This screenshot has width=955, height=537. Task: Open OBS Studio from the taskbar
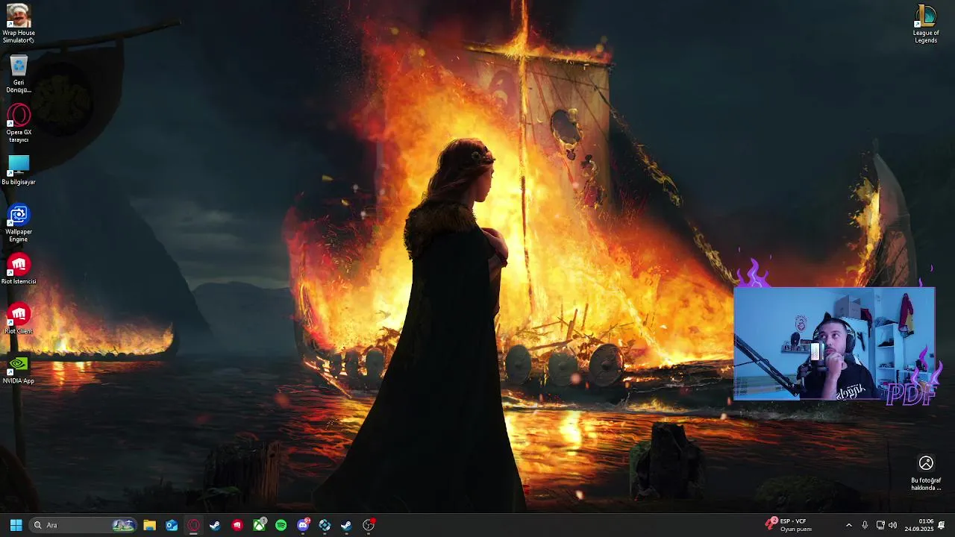click(369, 525)
